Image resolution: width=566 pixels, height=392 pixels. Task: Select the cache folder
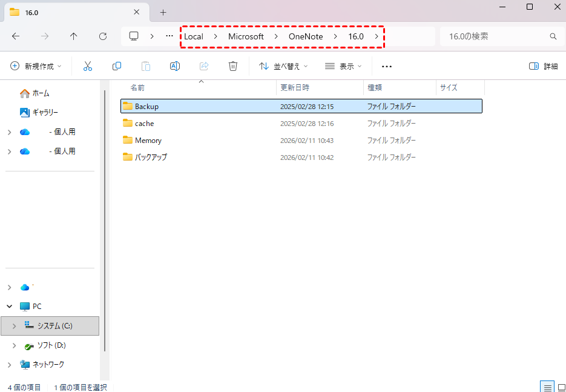145,124
